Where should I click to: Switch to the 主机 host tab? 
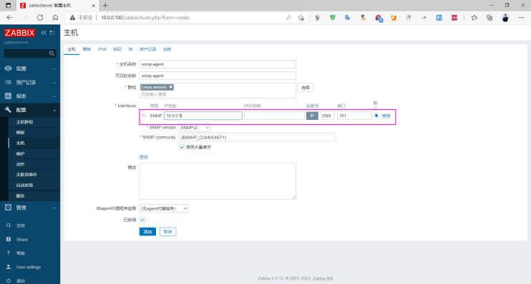coord(72,49)
